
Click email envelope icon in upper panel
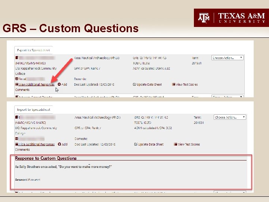tap(17, 79)
